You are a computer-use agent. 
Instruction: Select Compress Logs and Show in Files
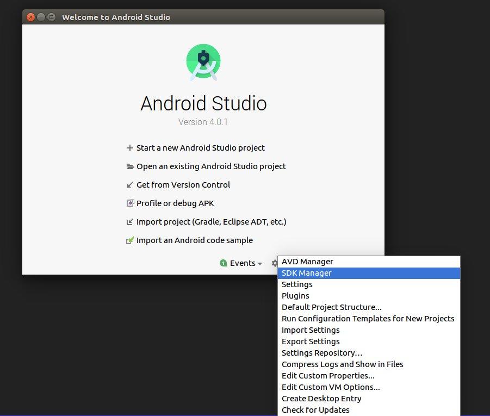coord(369,364)
